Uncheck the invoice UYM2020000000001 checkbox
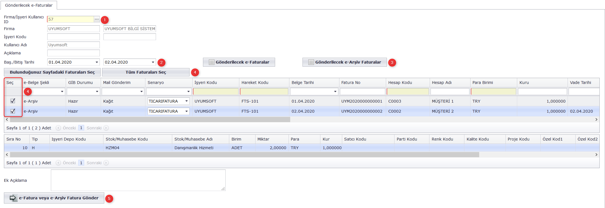 pos(13,101)
